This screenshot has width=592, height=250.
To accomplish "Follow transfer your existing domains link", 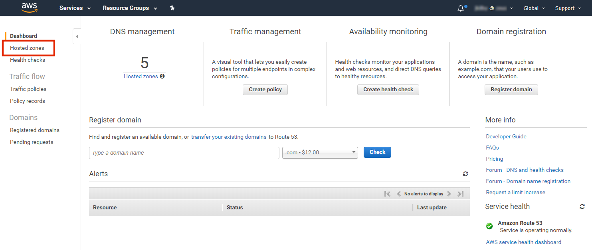I will pyautogui.click(x=229, y=137).
